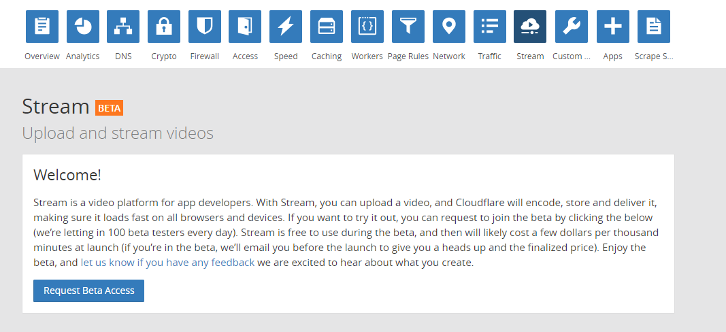The height and width of the screenshot is (332, 726).
Task: Click the truncated Custom label
Action: click(x=572, y=56)
